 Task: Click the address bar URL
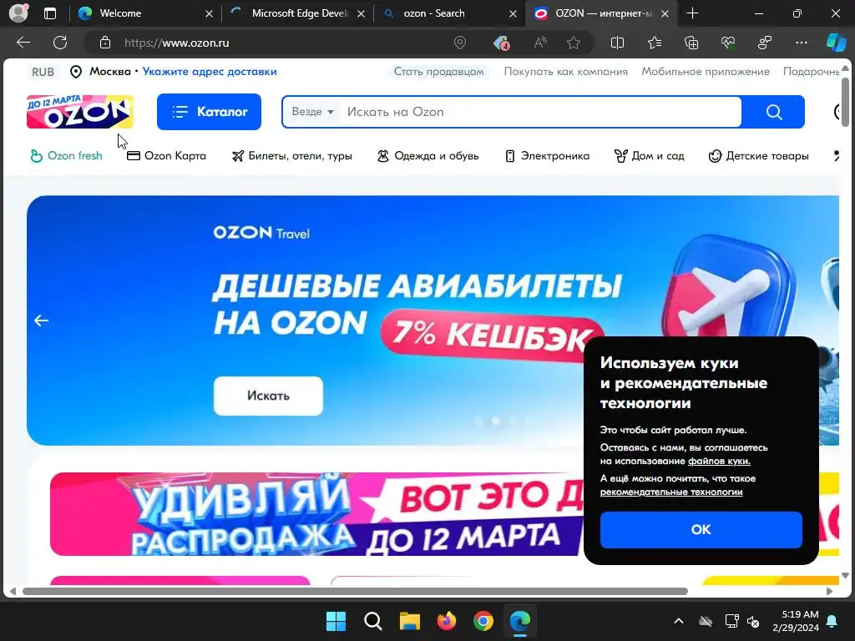tap(177, 43)
